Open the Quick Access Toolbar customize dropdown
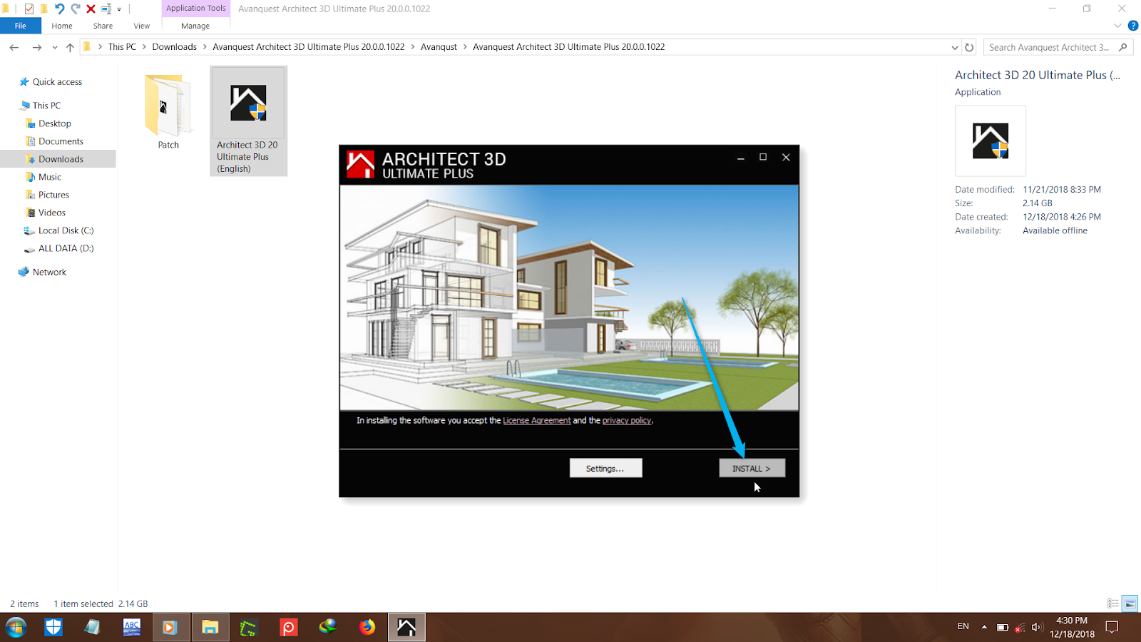 point(119,9)
